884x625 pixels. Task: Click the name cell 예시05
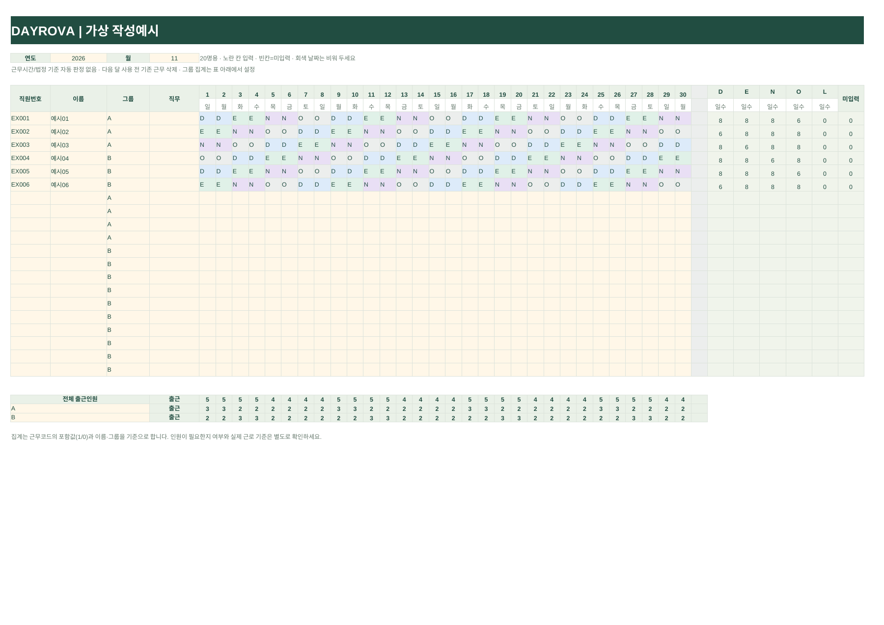(x=79, y=171)
